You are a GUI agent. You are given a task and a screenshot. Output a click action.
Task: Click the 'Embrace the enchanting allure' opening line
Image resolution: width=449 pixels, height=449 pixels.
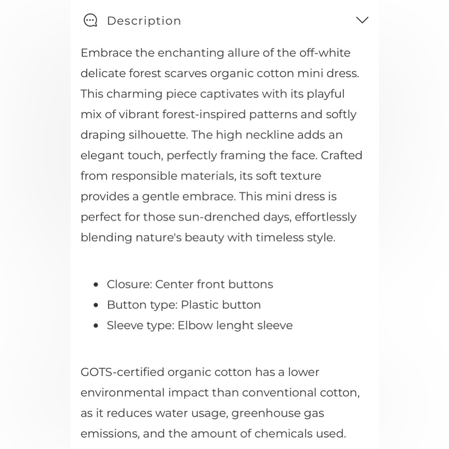[x=216, y=53]
